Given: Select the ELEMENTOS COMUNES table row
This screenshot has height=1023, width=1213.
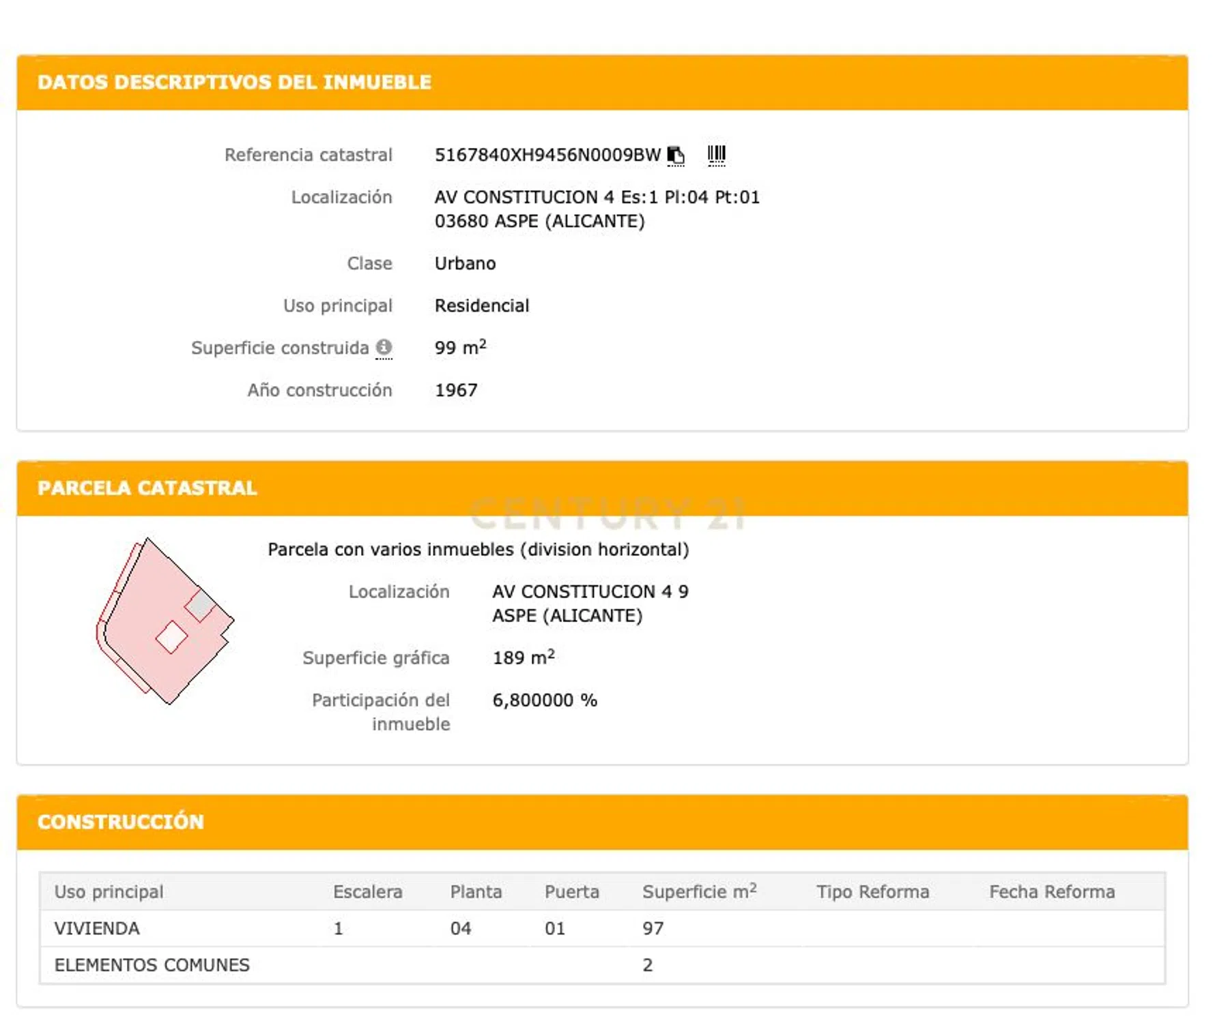Looking at the screenshot, I should 152,966.
